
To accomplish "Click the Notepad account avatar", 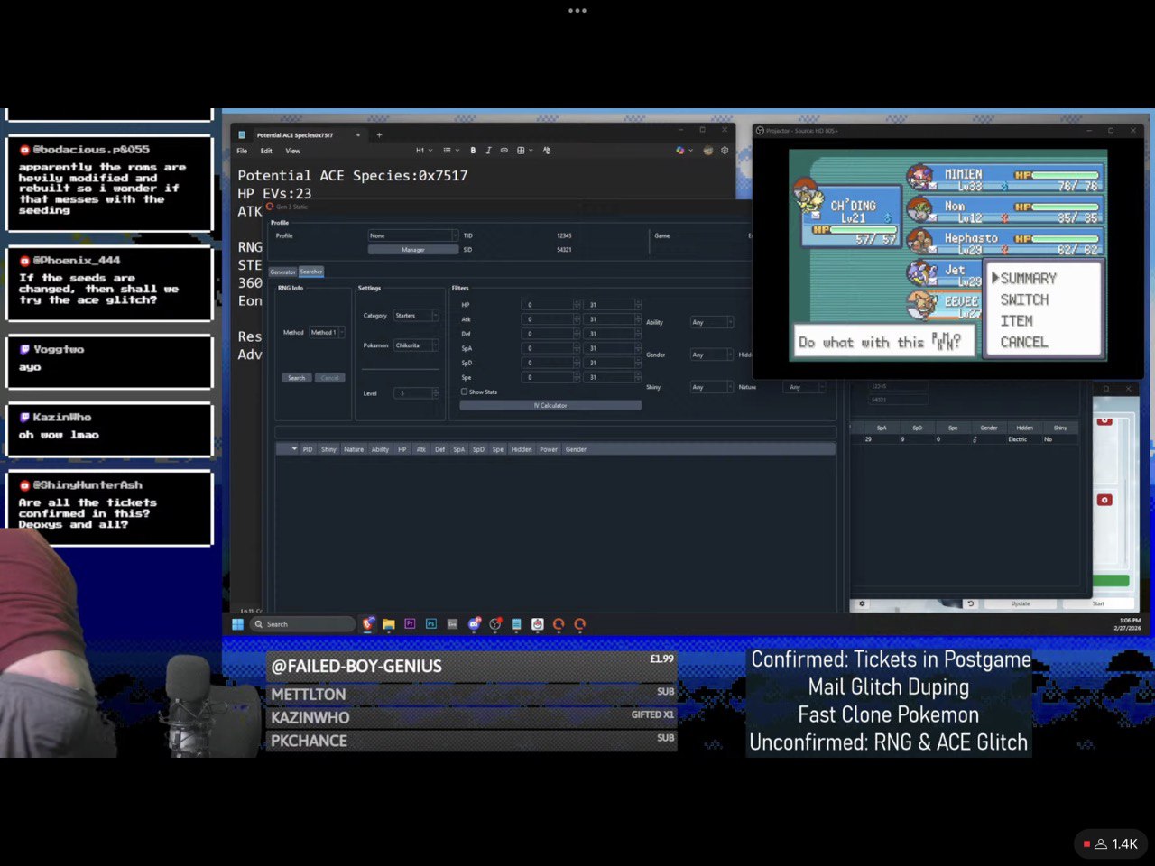I will [708, 151].
